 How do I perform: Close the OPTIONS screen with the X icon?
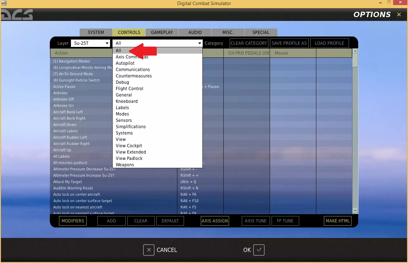point(399,15)
